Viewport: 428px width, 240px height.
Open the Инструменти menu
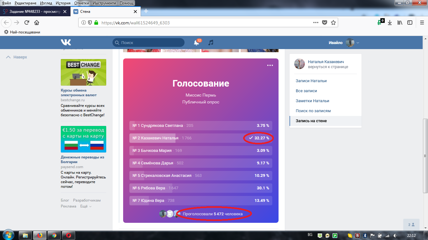coord(104,3)
